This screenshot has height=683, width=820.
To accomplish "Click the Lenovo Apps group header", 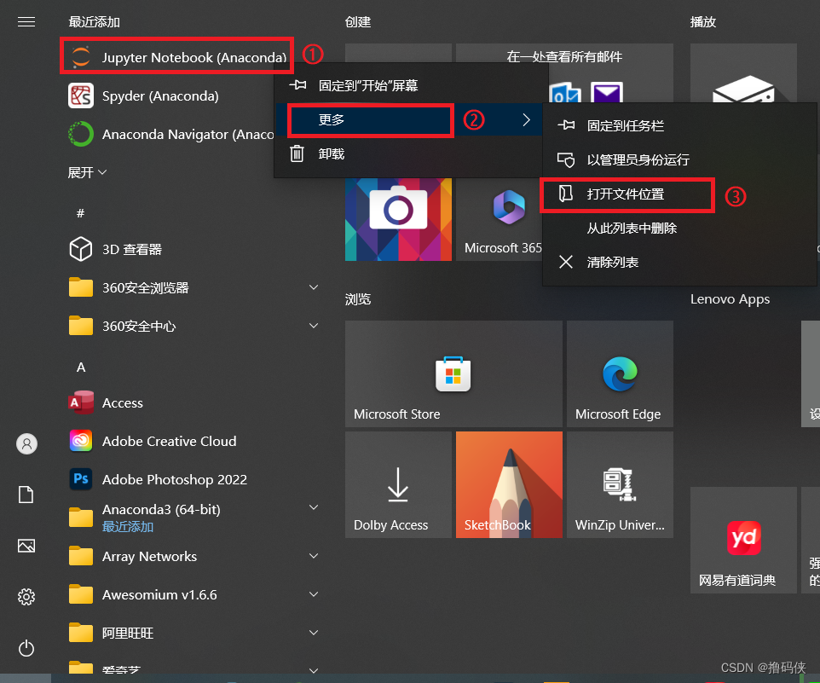I will tap(730, 299).
